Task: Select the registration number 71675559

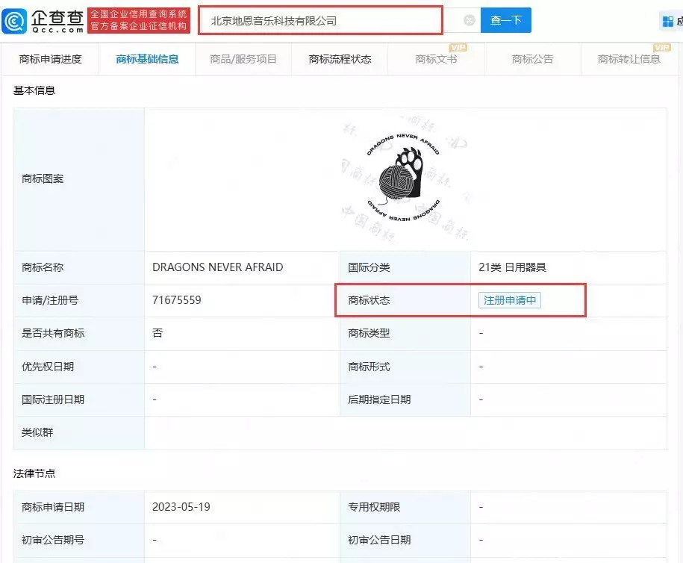Action: pos(177,300)
